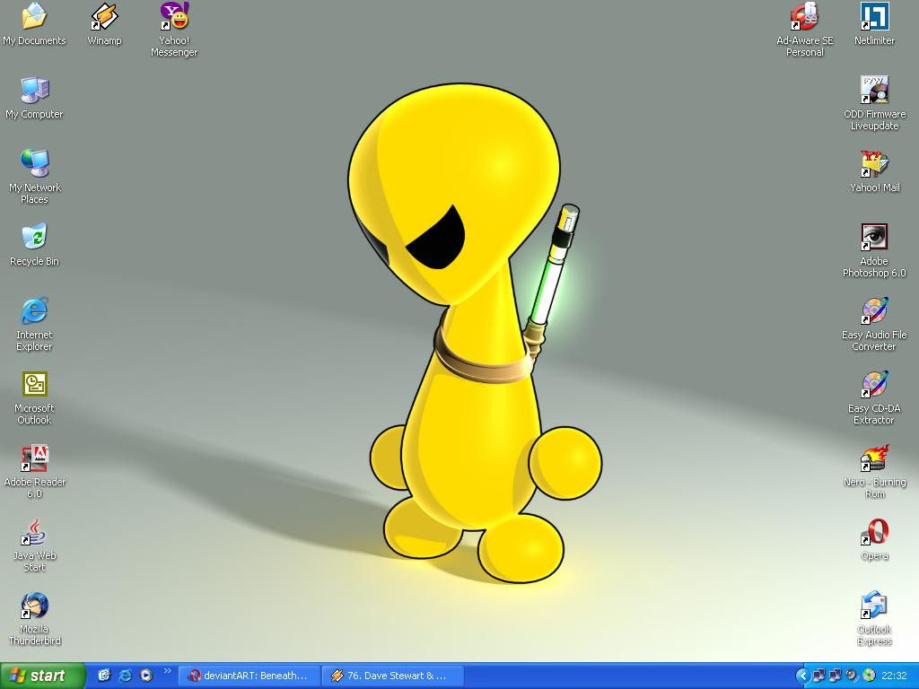Click the taskbar clock showing 22:32
Screen dimensions: 919x689
coord(894,676)
